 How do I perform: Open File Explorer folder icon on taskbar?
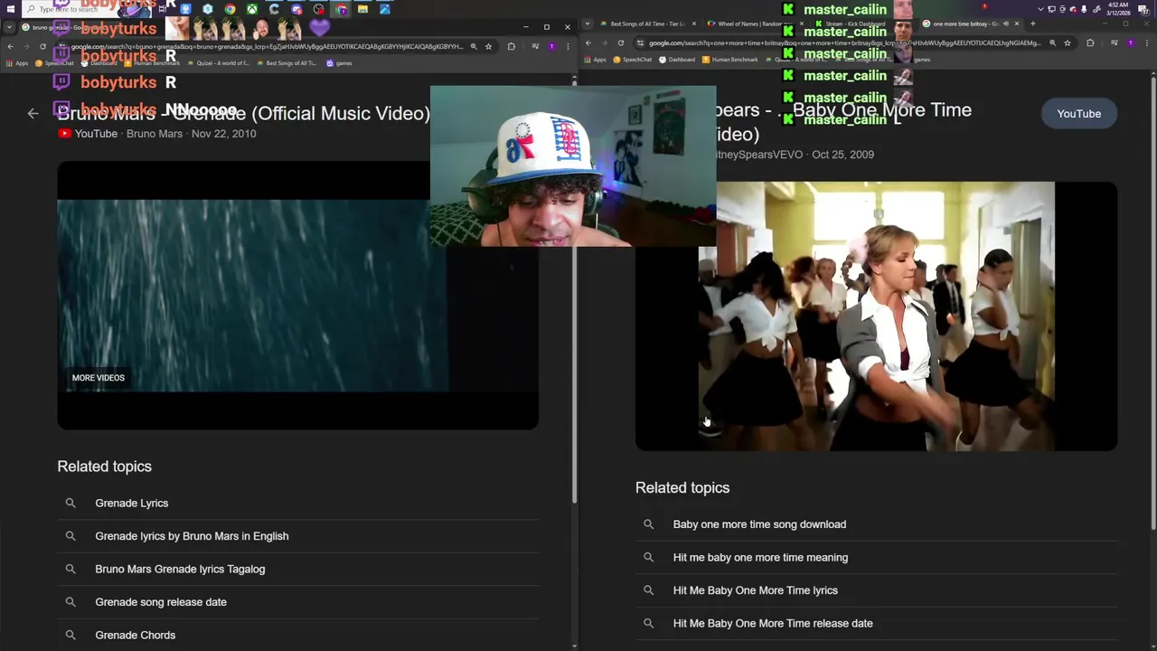362,9
